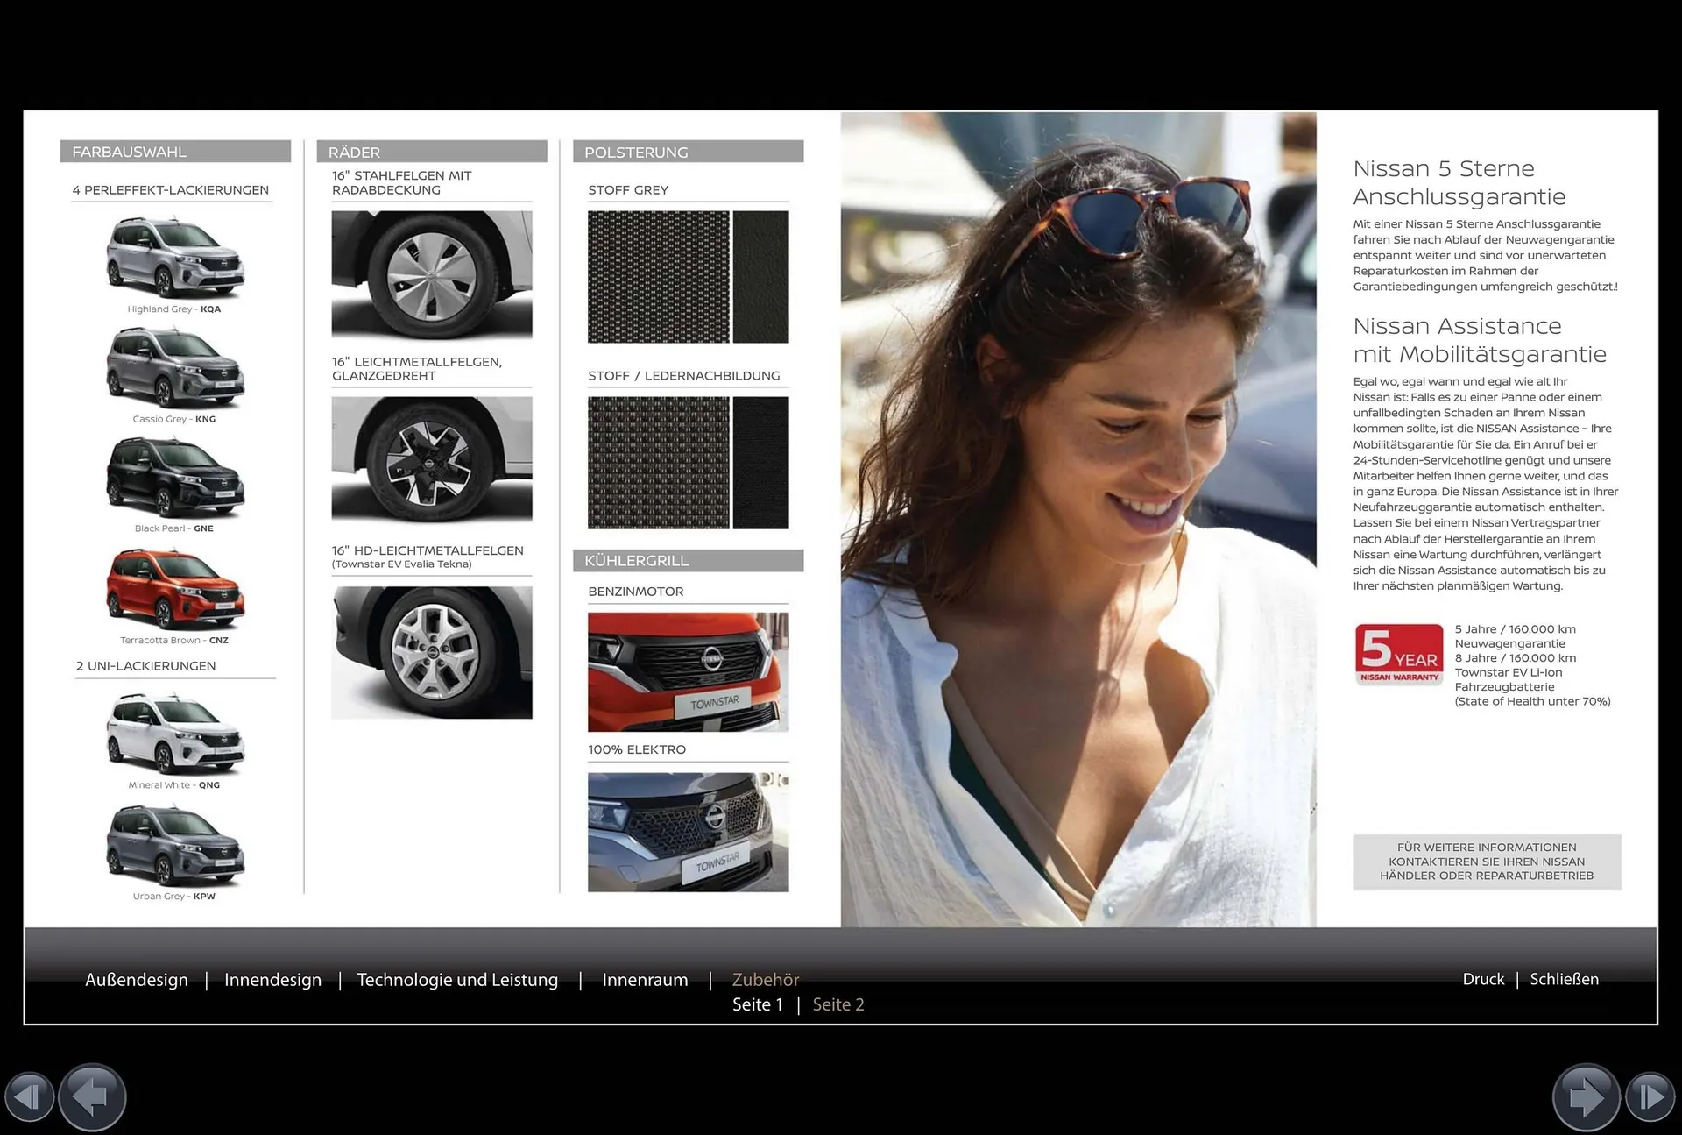
Task: Click the dealer contact information box
Action: (x=1487, y=862)
